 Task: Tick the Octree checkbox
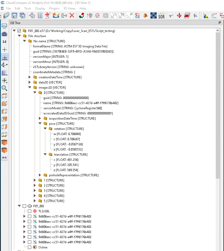[x=29, y=247]
